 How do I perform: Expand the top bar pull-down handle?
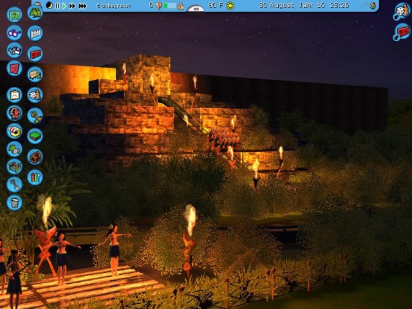[x=196, y=9]
